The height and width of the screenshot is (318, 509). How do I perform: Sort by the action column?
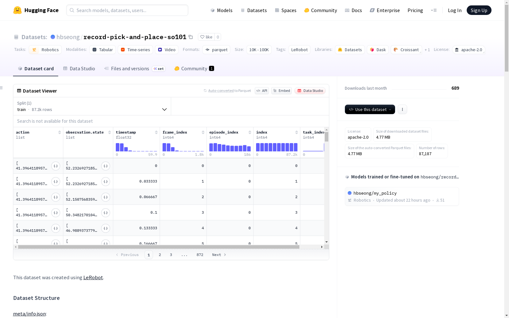(x=59, y=132)
